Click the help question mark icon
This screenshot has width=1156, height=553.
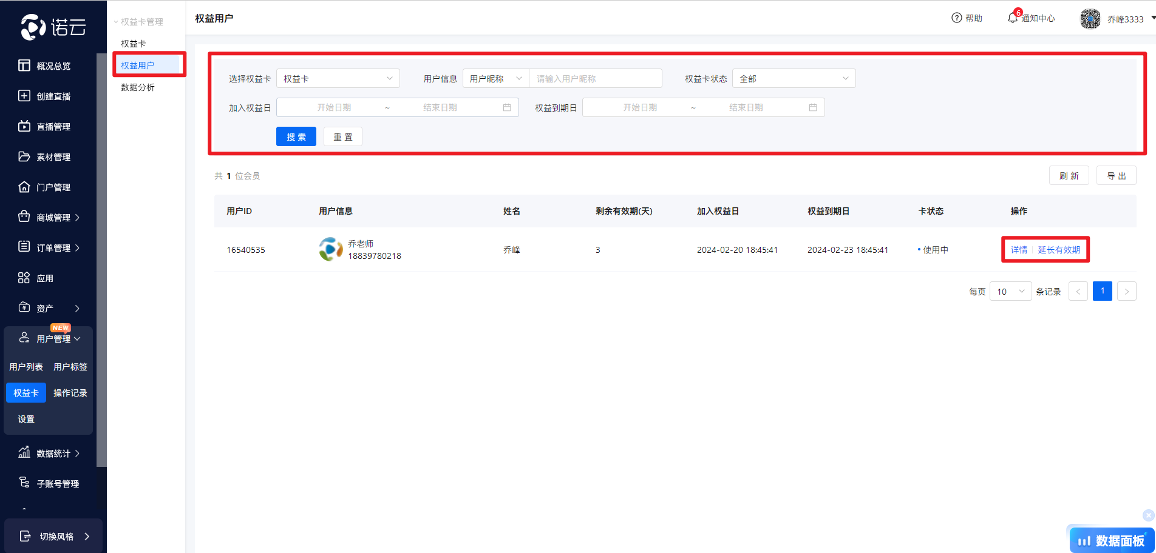[x=957, y=18]
